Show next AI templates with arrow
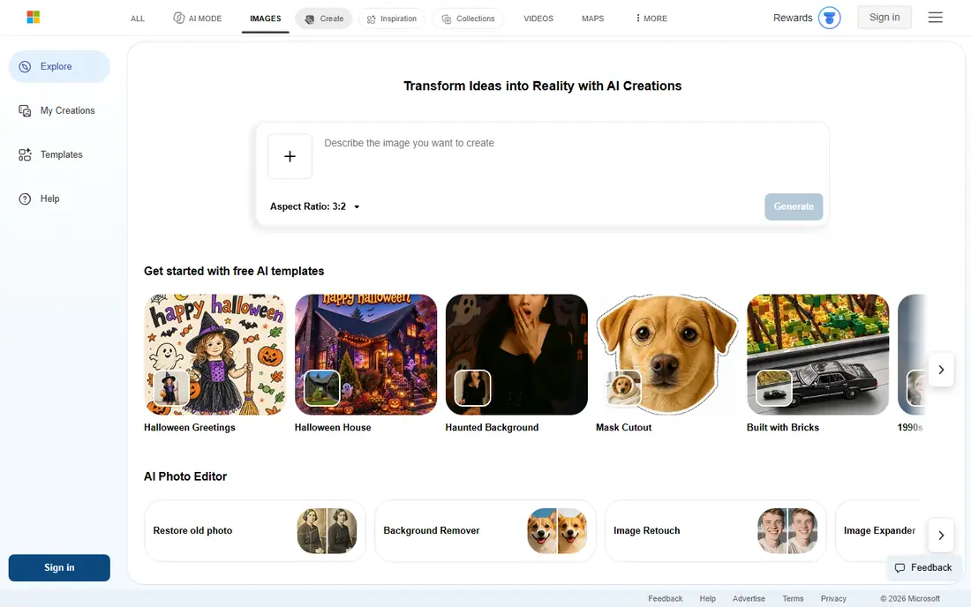This screenshot has height=607, width=971. [941, 370]
